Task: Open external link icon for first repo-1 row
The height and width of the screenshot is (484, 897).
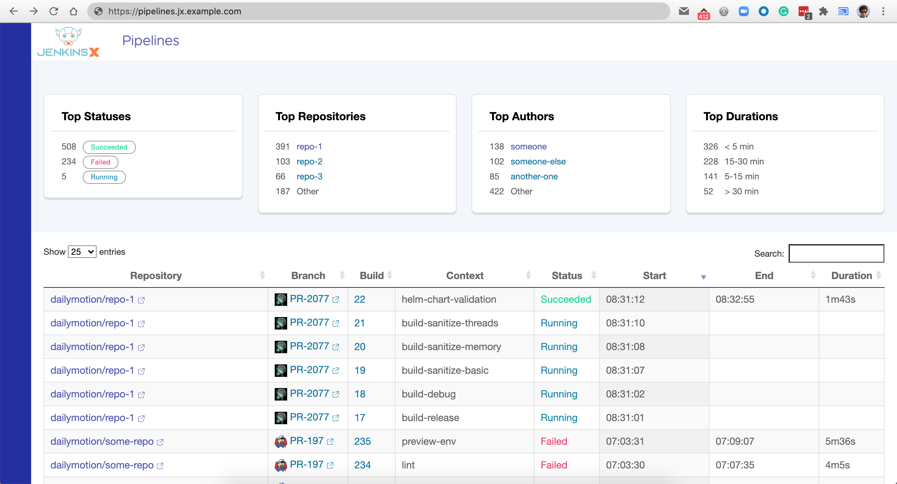Action: coord(141,300)
